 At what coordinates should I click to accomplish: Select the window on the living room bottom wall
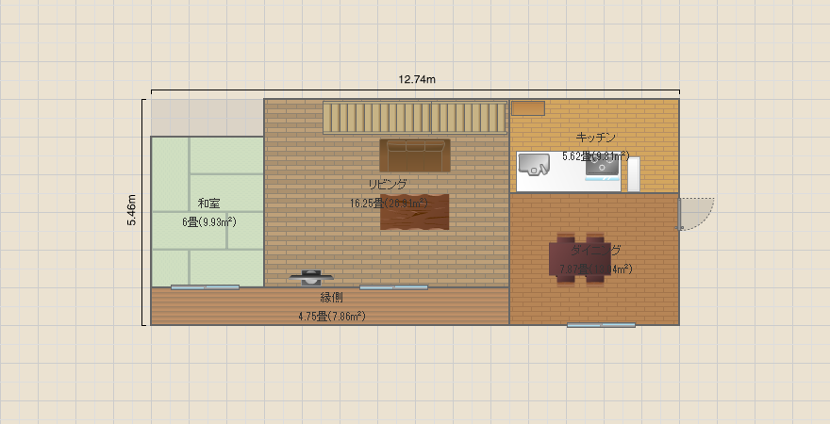coord(393,287)
